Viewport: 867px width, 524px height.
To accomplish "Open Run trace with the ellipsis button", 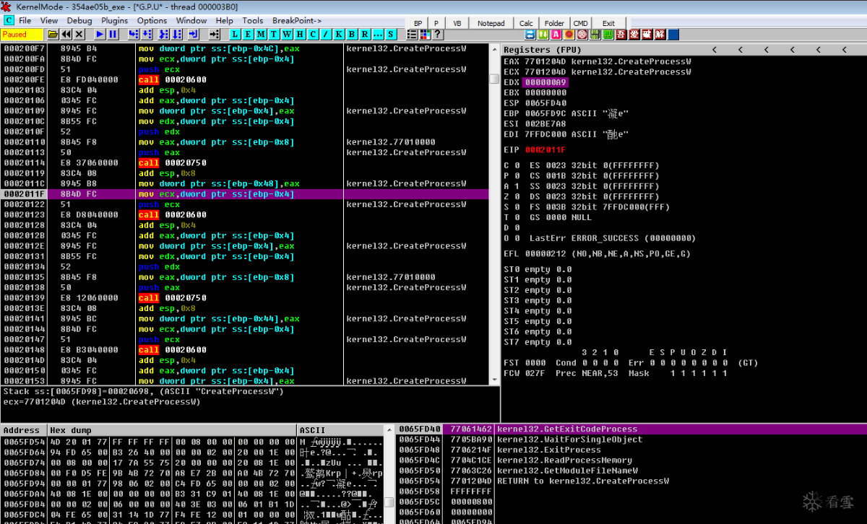I will click(x=378, y=34).
